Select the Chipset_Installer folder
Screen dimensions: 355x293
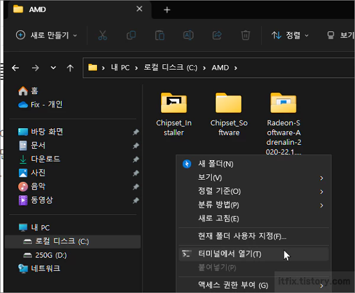tap(173, 114)
